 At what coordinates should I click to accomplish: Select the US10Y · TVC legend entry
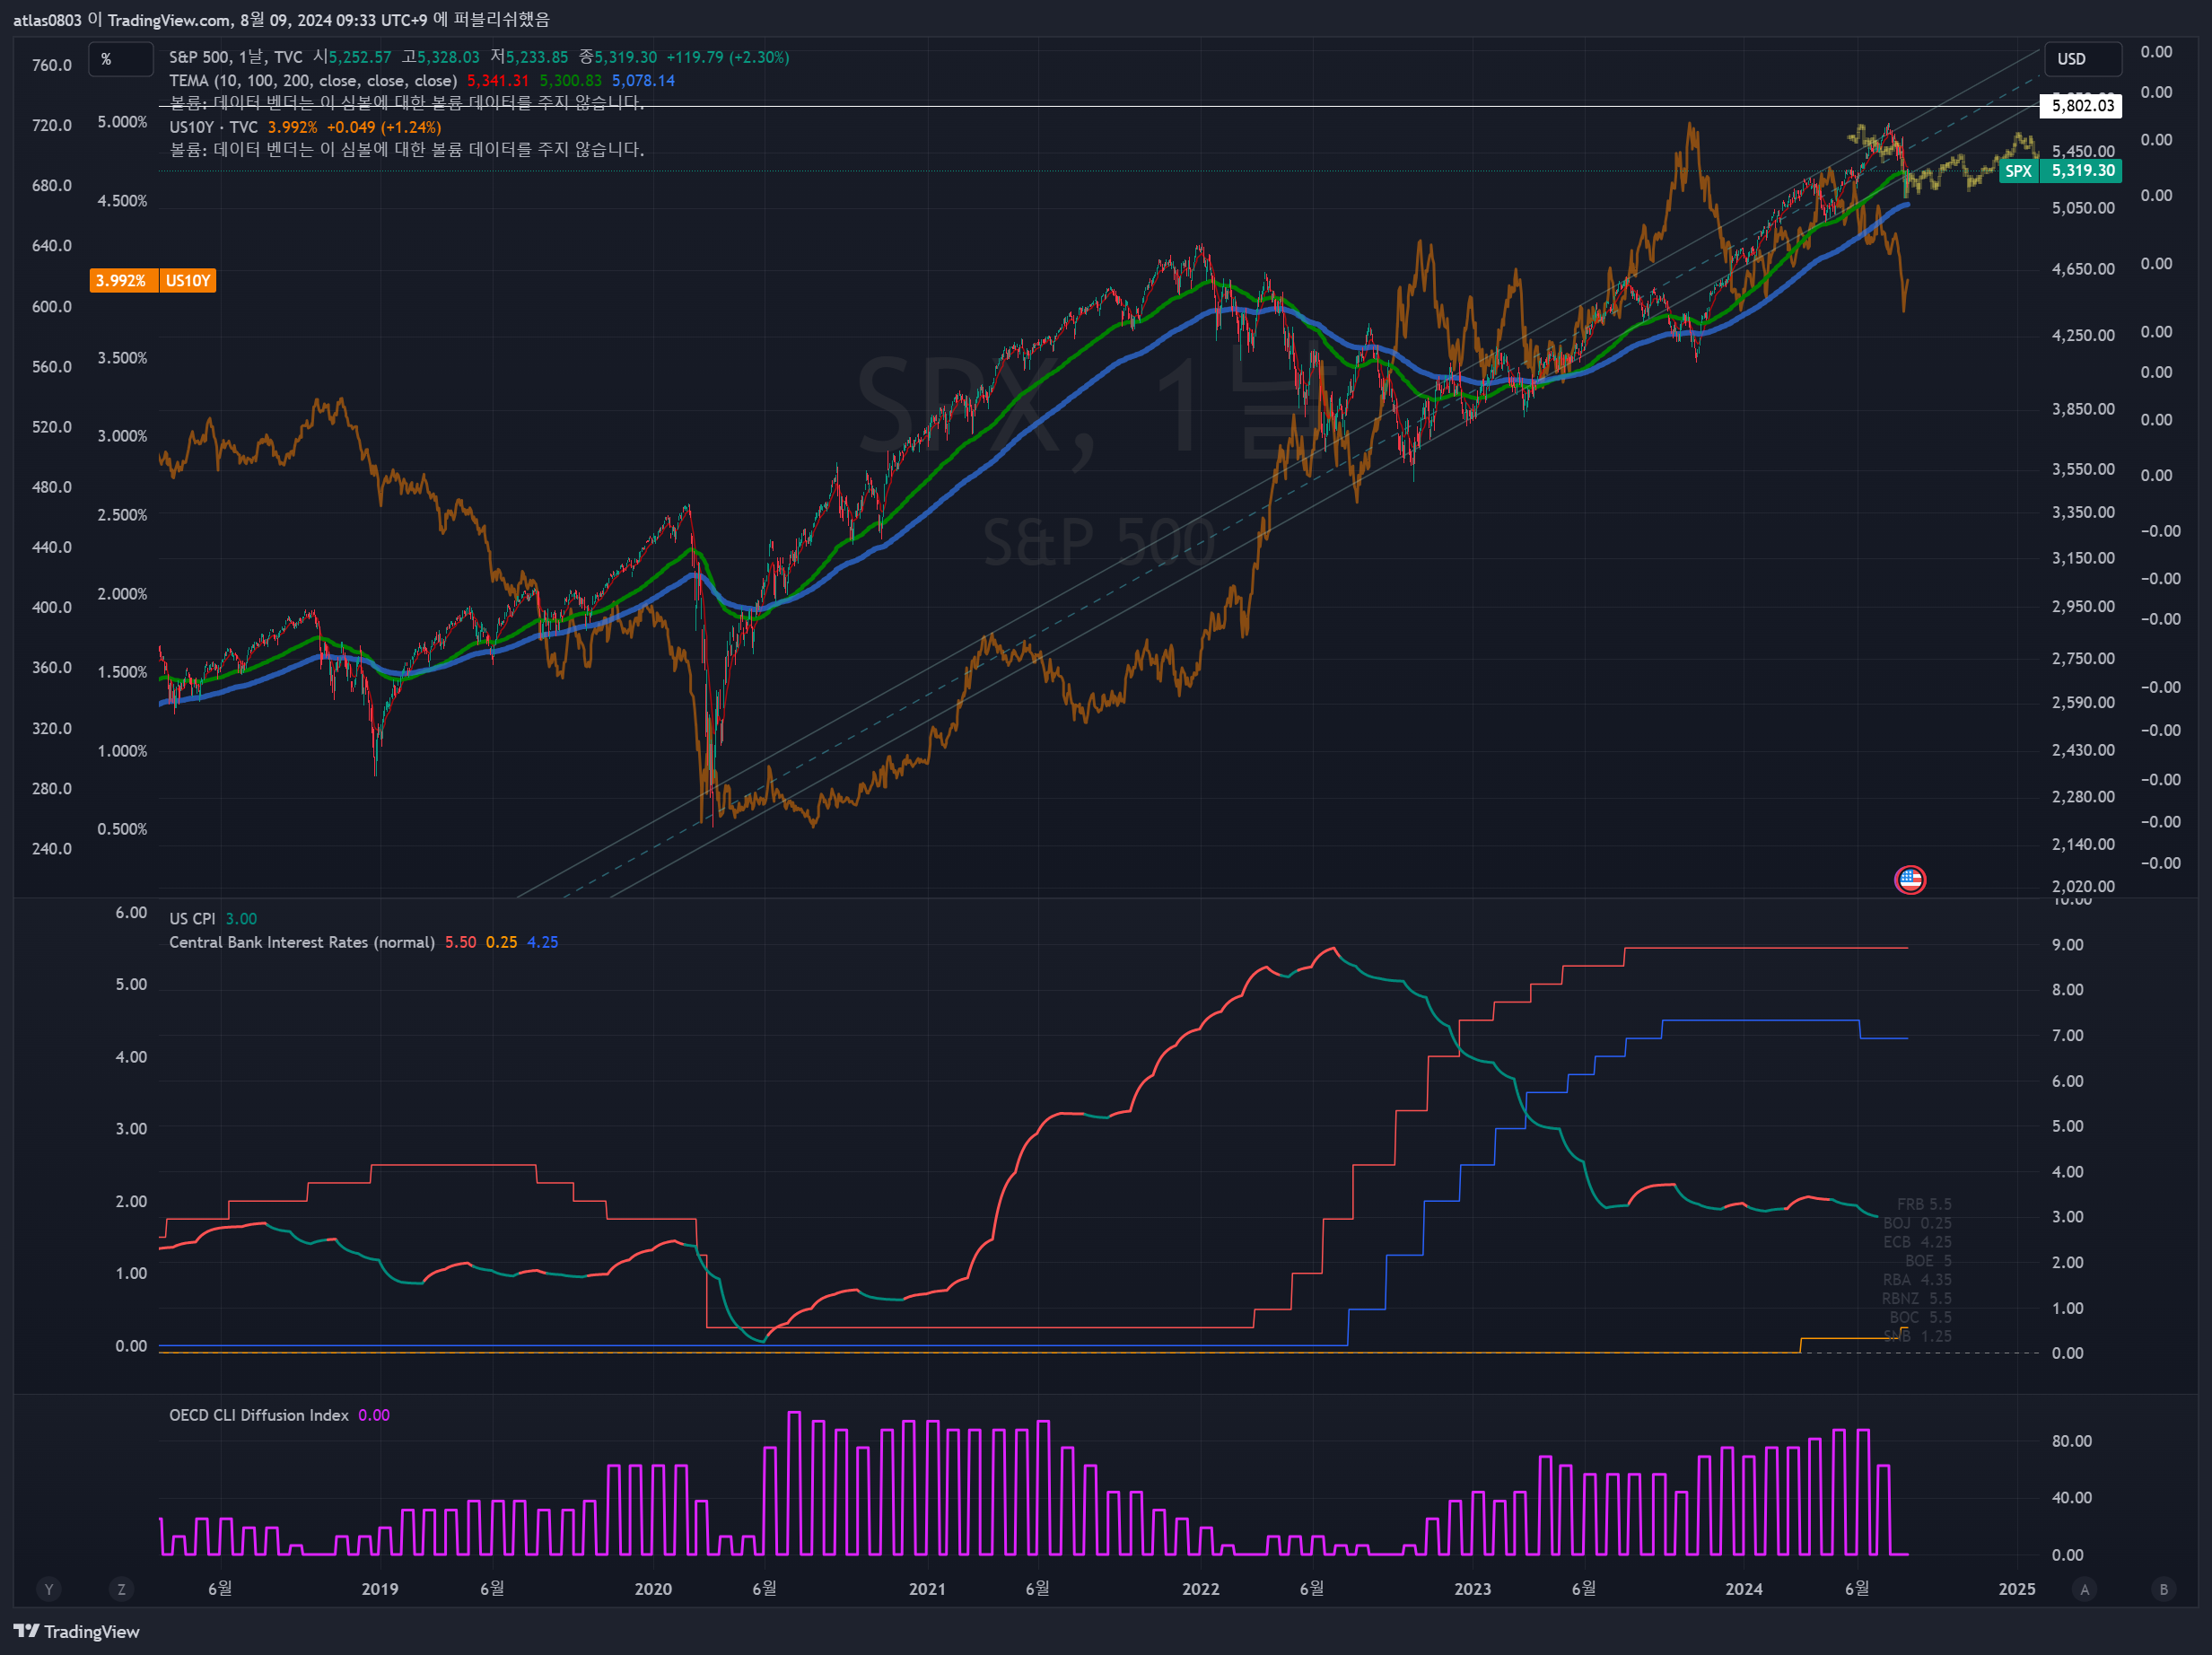[213, 127]
